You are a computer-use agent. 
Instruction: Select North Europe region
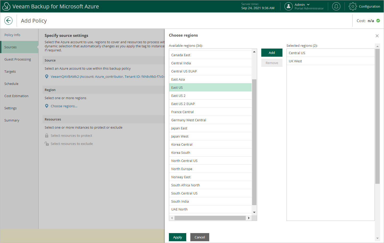click(x=210, y=169)
